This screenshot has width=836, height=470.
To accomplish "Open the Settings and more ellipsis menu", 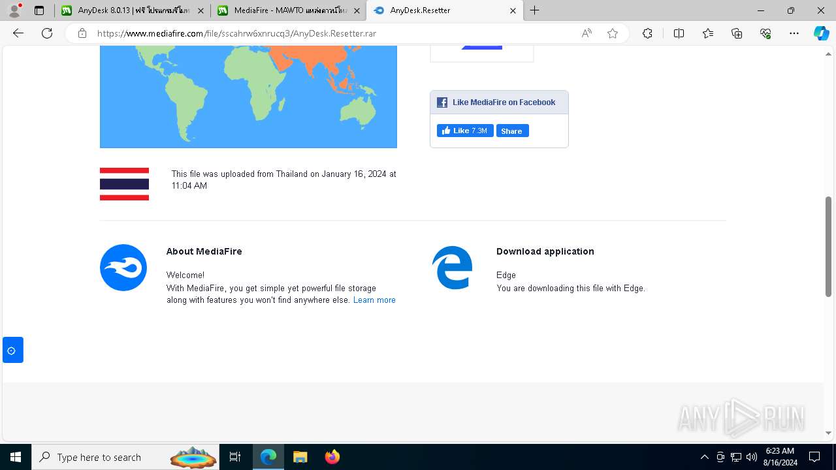I will tap(794, 33).
